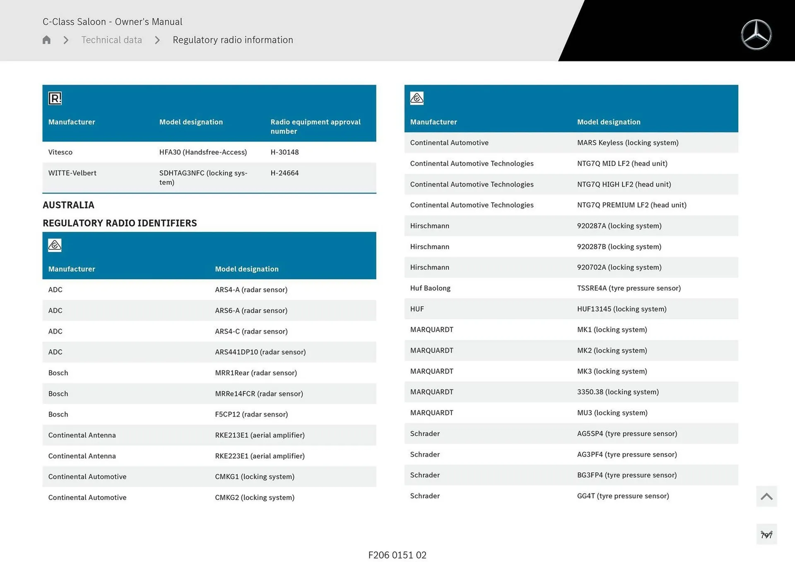Go to the manual home icon
This screenshot has height=562, width=795.
[x=46, y=40]
